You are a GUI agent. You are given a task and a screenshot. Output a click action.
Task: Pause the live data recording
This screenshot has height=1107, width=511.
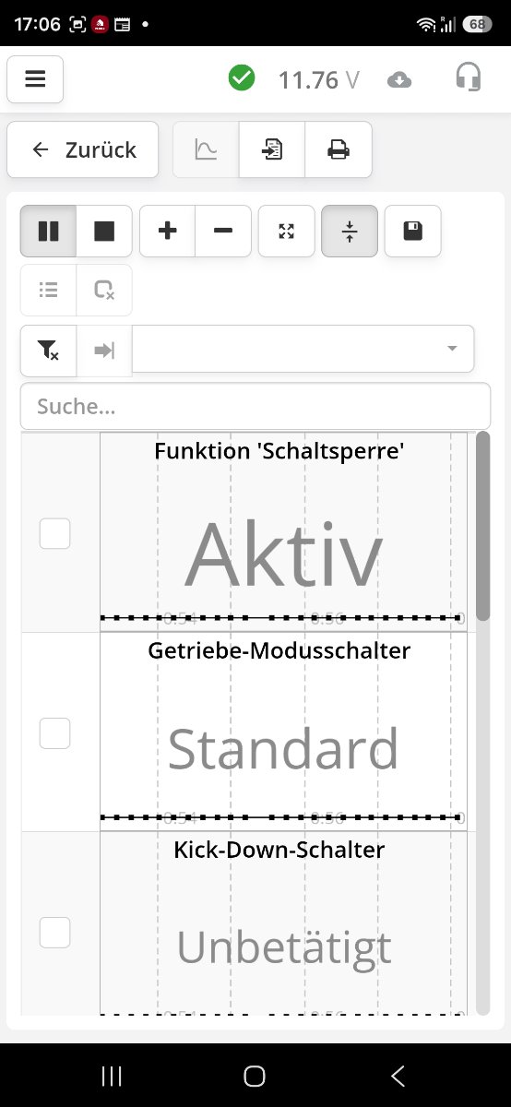tap(48, 231)
